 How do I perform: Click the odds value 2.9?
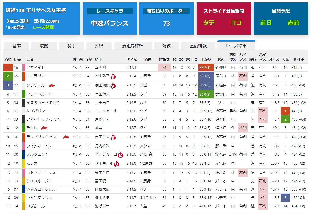(x=277, y=111)
